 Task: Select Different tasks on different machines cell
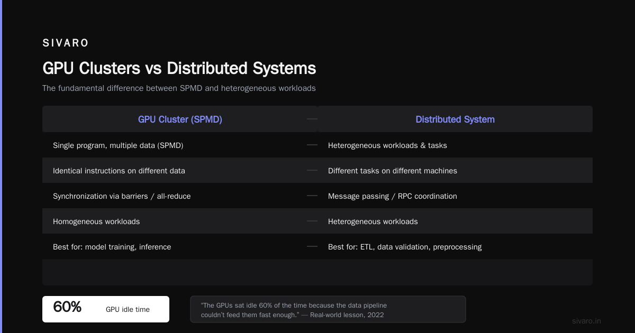(455, 170)
